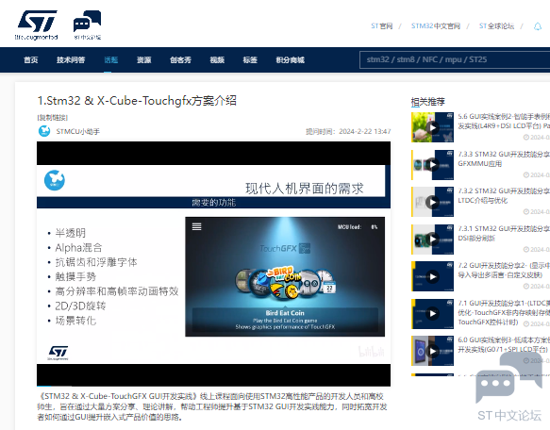The width and height of the screenshot is (550, 430).
Task: Click the stm32 / stm8 search field
Action: (x=455, y=59)
